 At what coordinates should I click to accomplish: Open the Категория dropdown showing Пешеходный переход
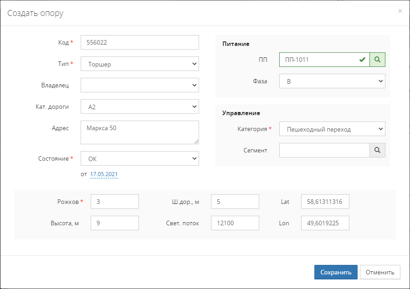coord(332,129)
